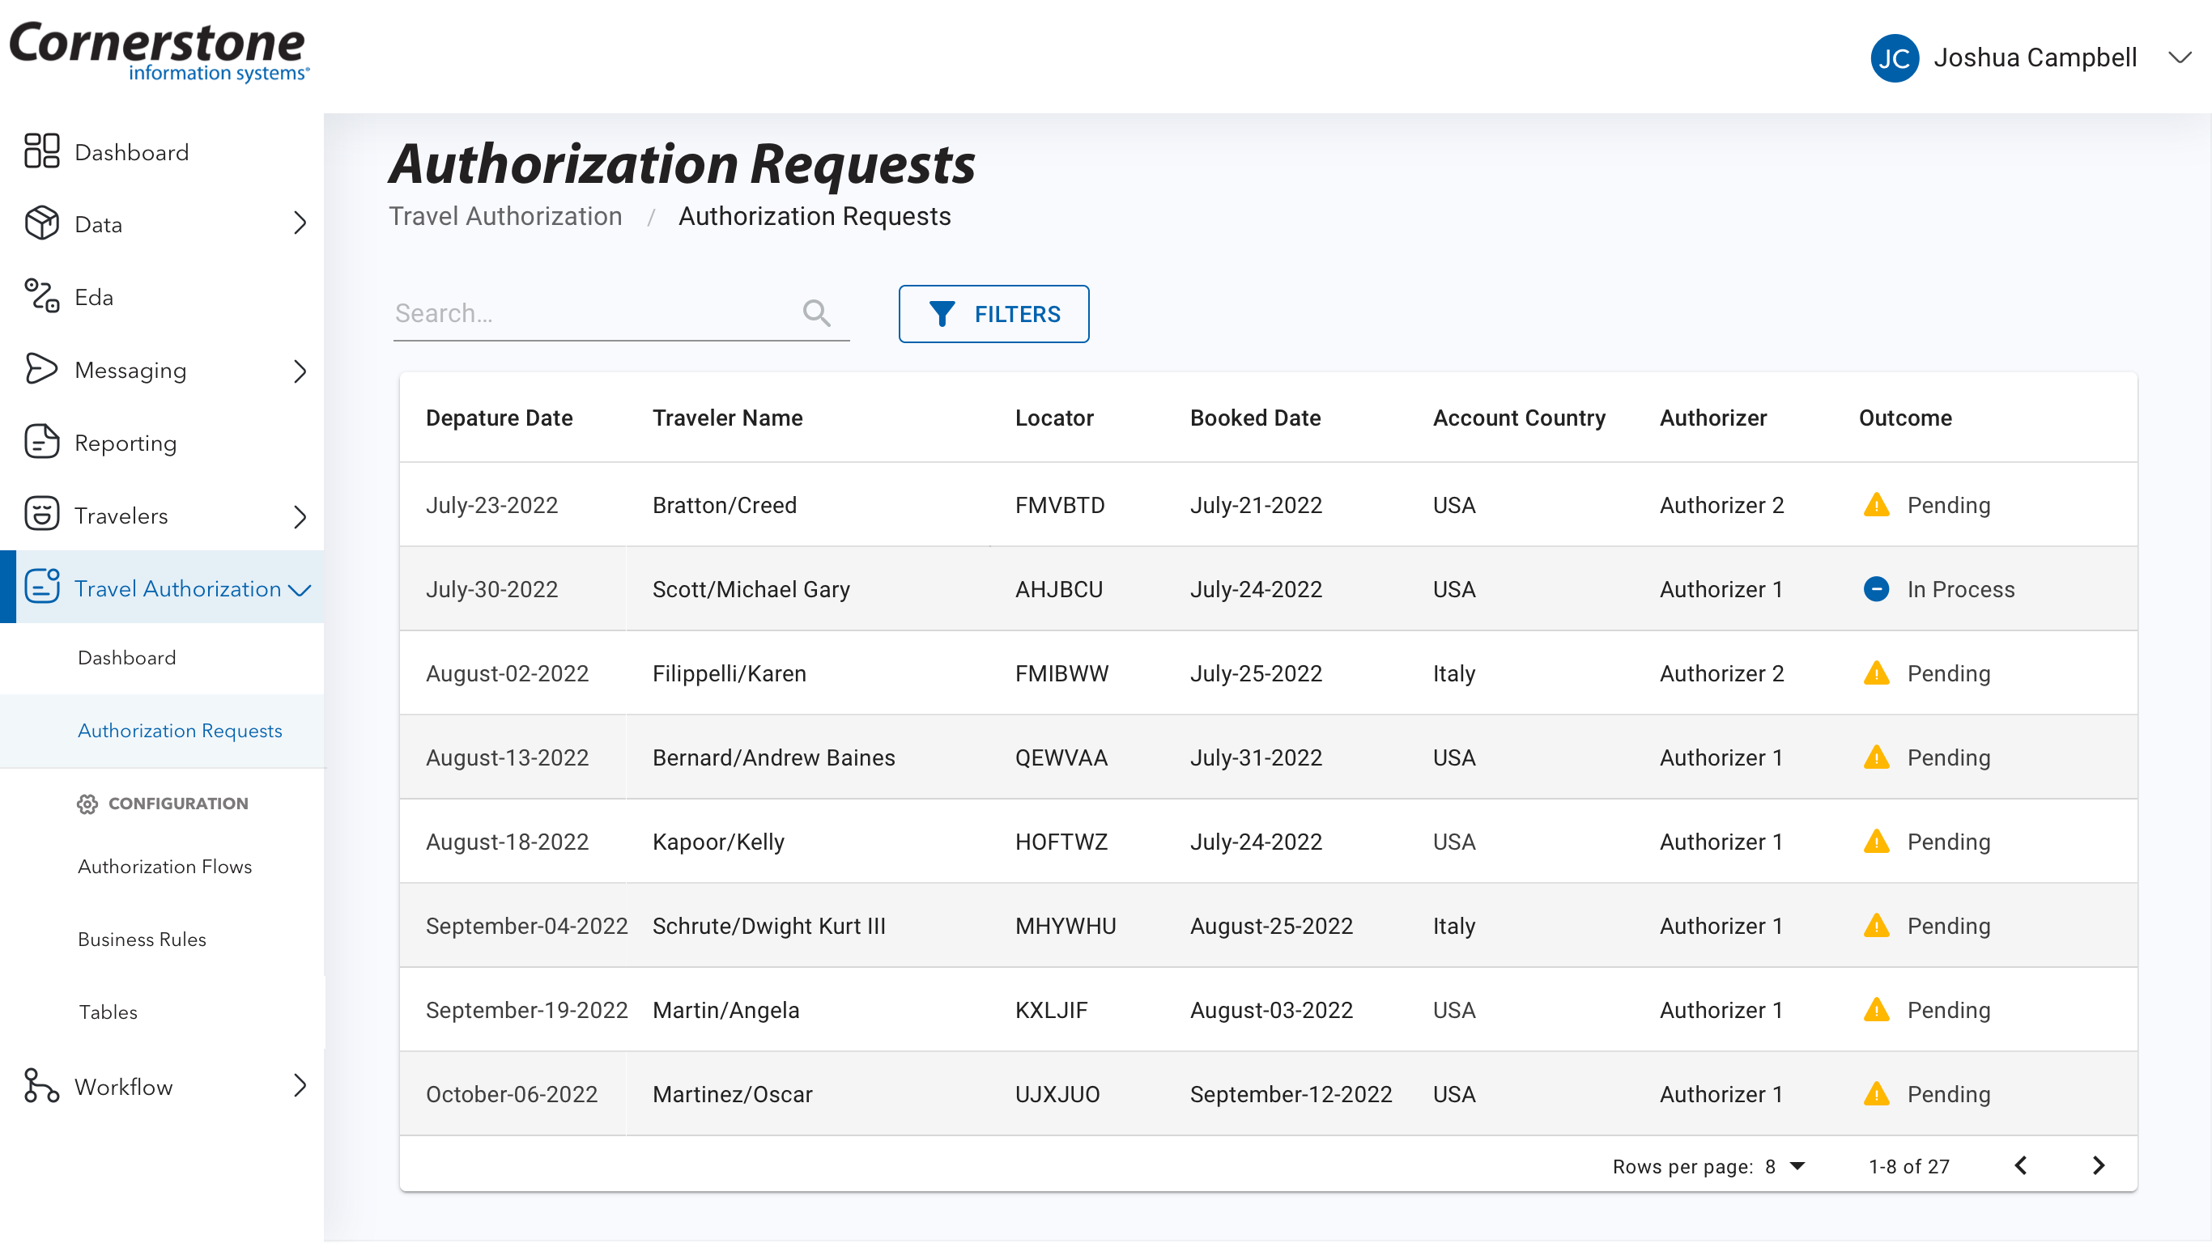Image resolution: width=2212 pixels, height=1243 pixels.
Task: Click the Configuration gear icon
Action: [x=87, y=804]
